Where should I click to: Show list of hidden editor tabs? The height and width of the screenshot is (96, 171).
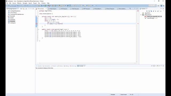point(130,9)
